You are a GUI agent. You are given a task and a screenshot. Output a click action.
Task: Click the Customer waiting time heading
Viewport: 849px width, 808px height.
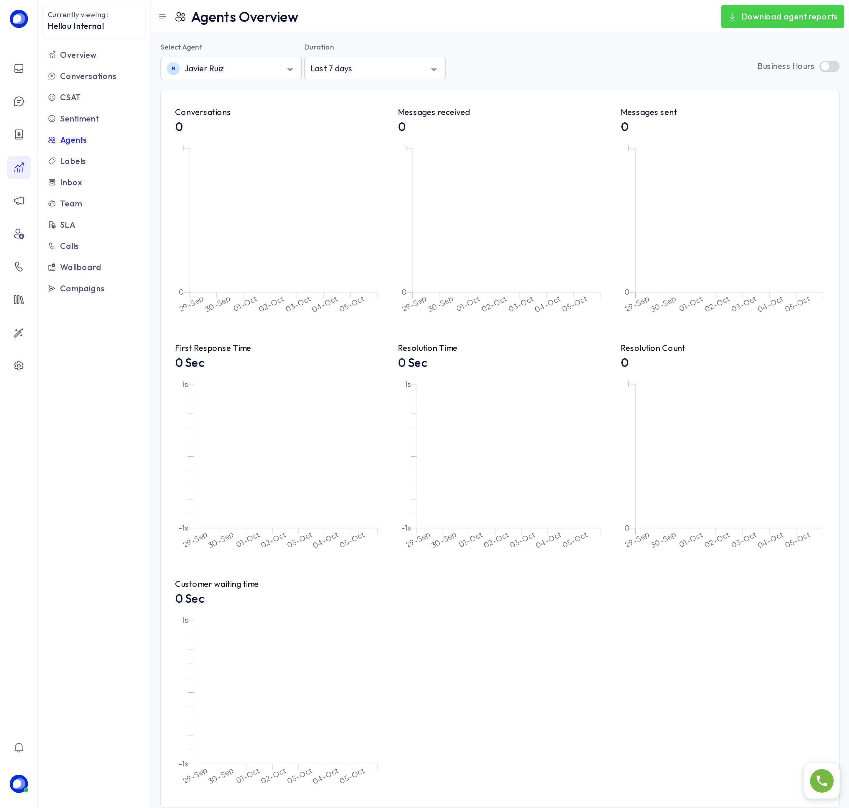(x=217, y=584)
